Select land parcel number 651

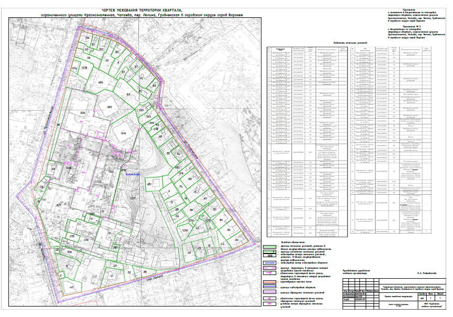pos(149,184)
